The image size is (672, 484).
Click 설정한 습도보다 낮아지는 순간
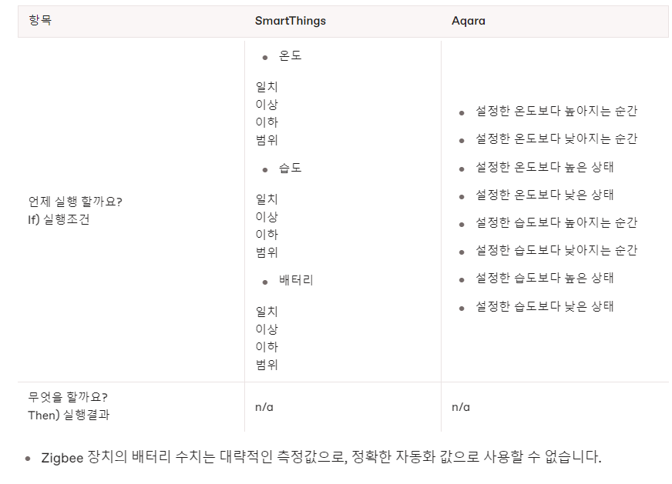(556, 250)
